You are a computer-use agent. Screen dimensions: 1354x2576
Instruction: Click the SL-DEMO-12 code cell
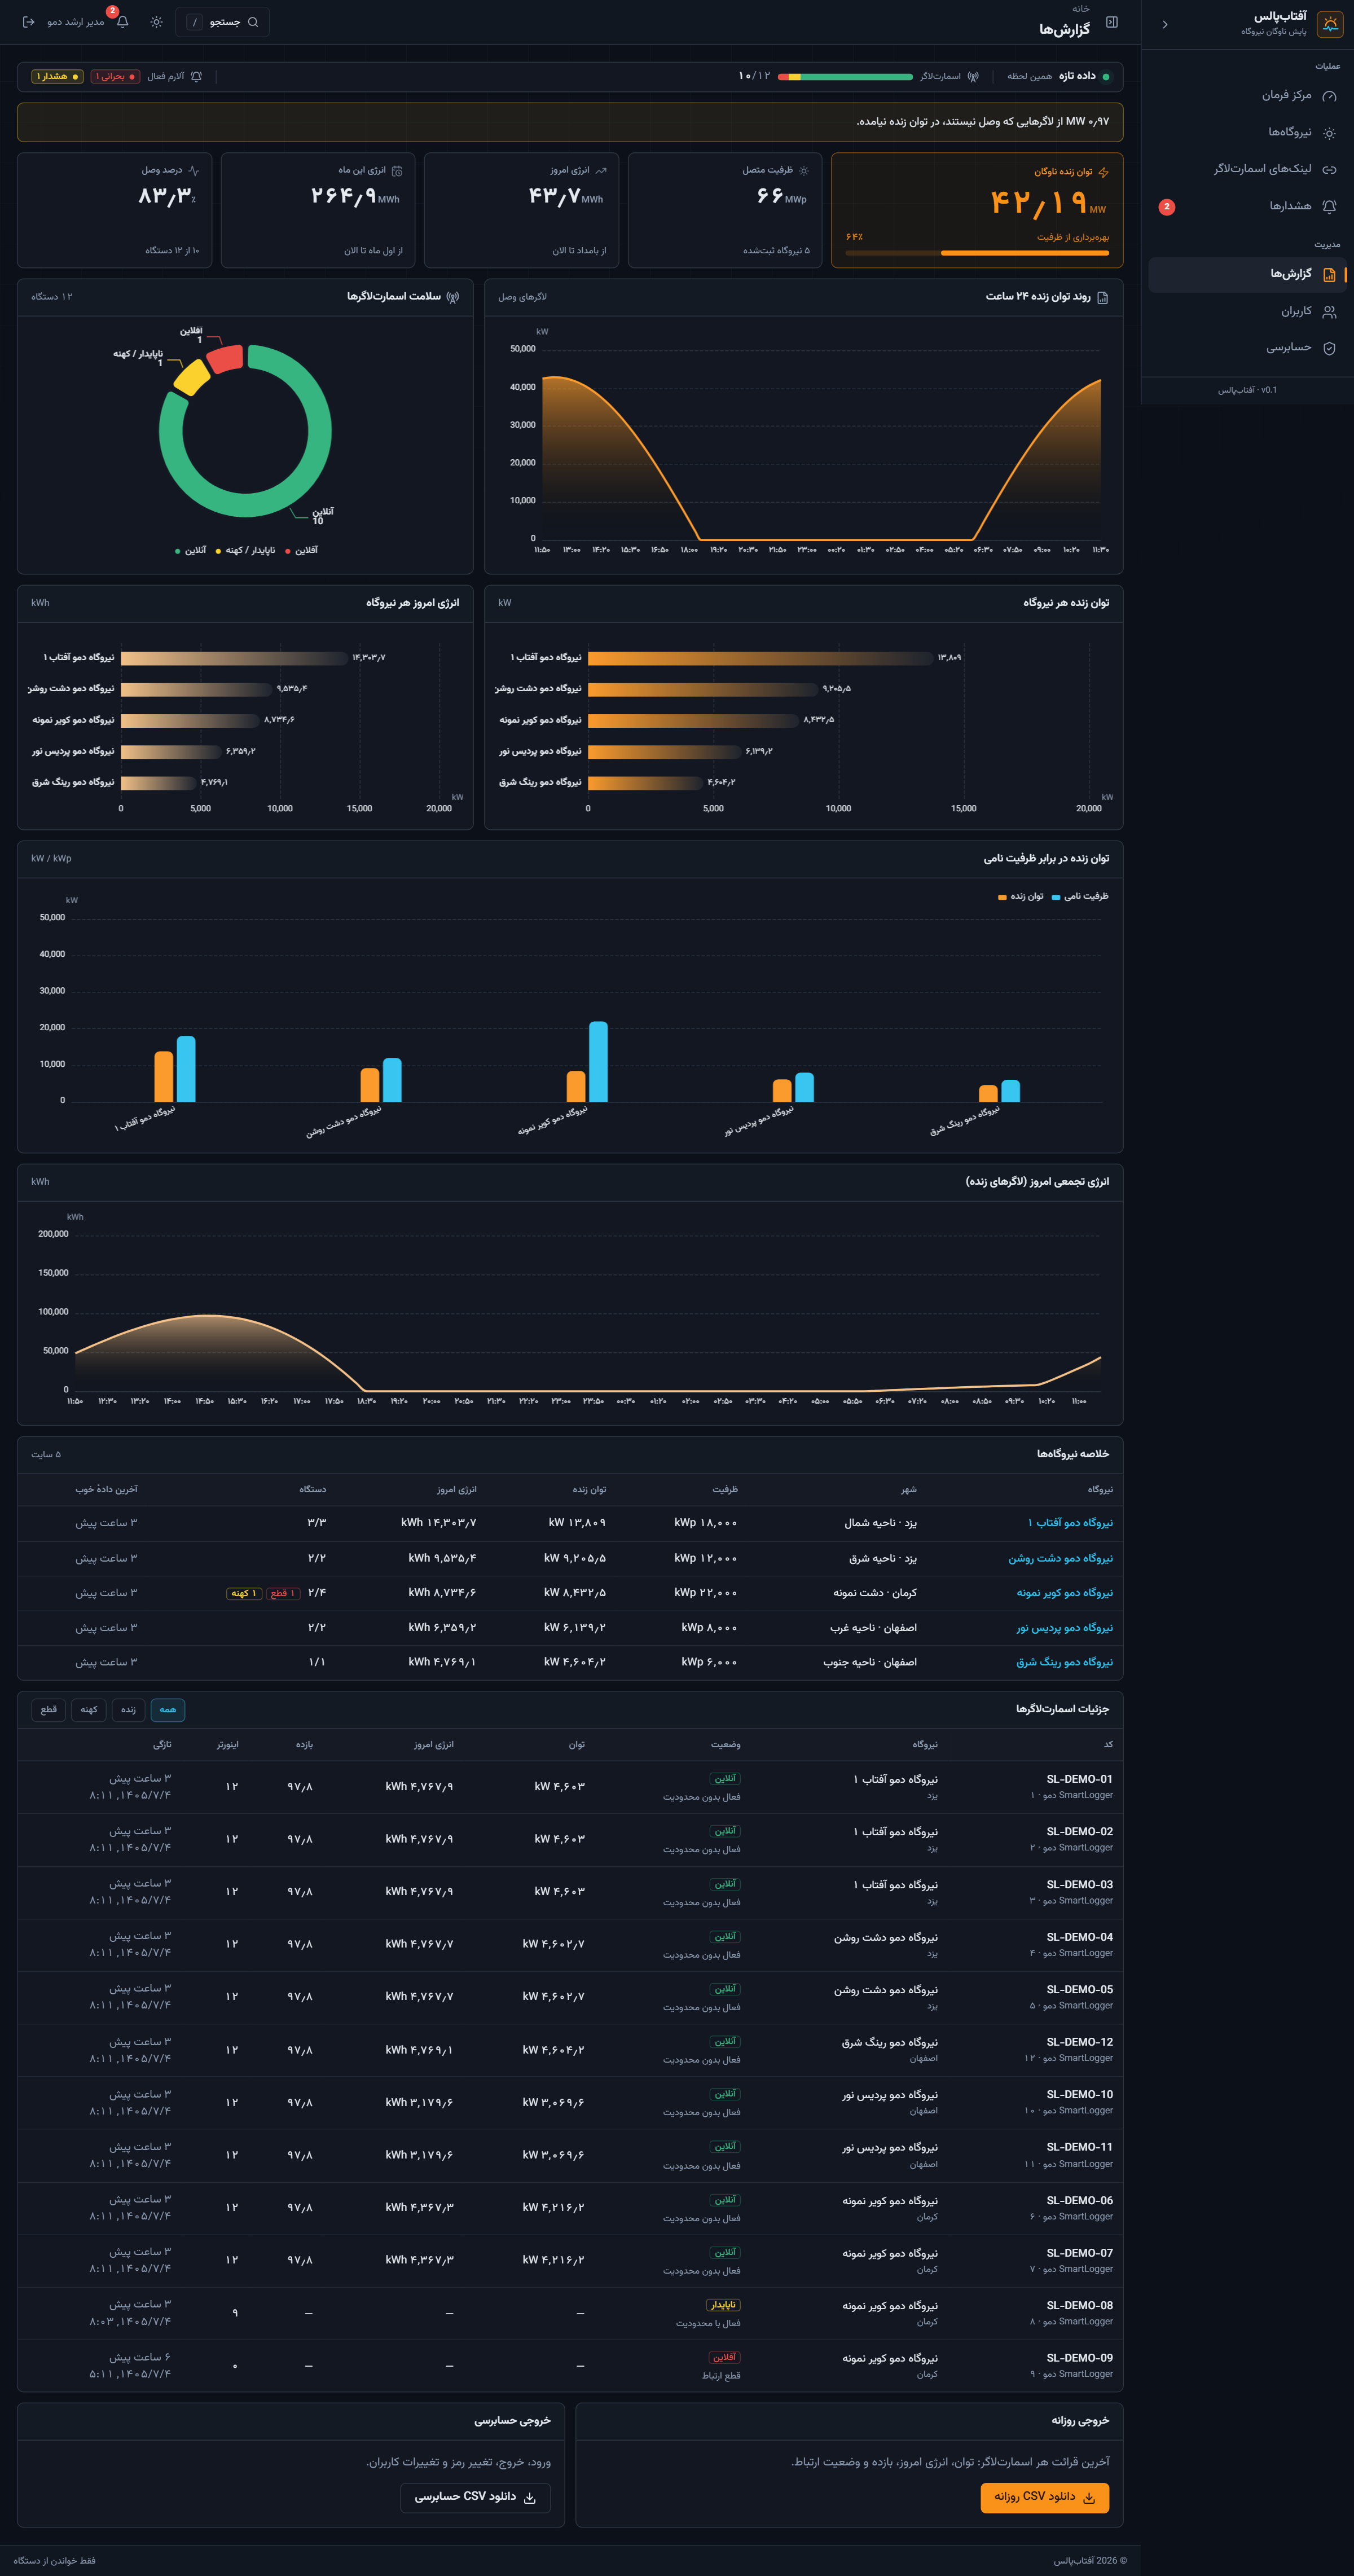point(1079,2042)
